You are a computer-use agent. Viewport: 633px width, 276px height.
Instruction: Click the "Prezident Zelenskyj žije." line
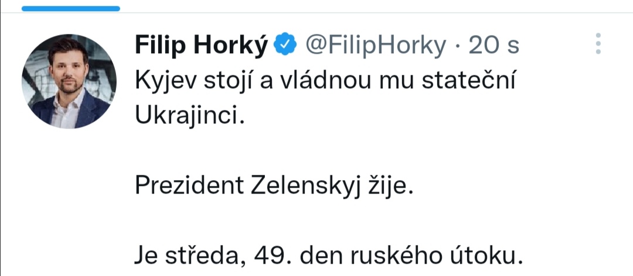pyautogui.click(x=274, y=185)
